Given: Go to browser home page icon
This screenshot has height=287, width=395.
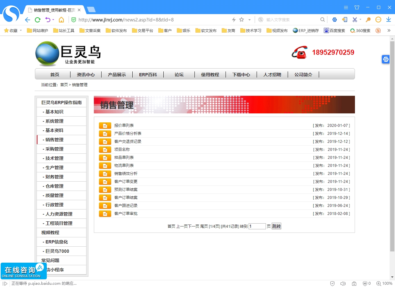Looking at the screenshot, I should (x=61, y=20).
